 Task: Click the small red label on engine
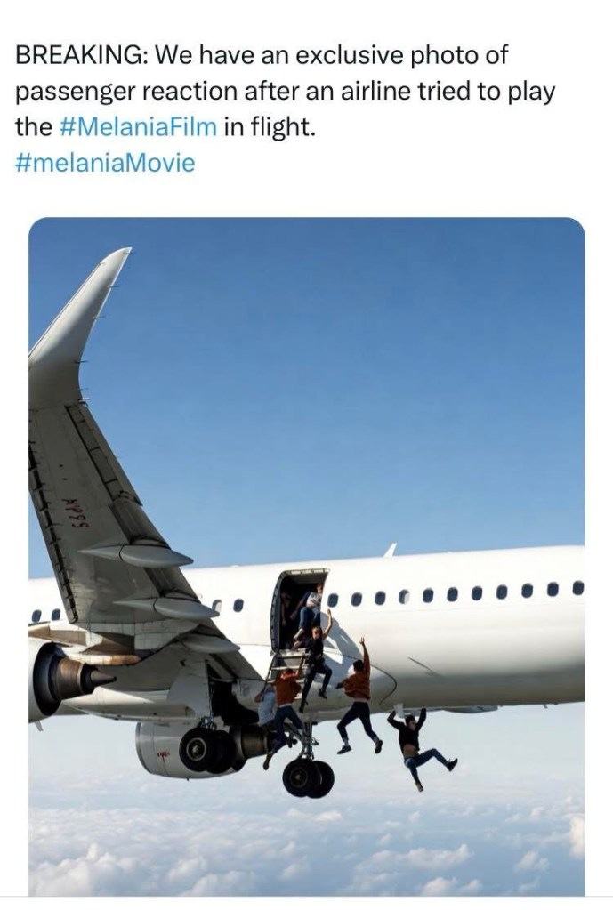163,755
